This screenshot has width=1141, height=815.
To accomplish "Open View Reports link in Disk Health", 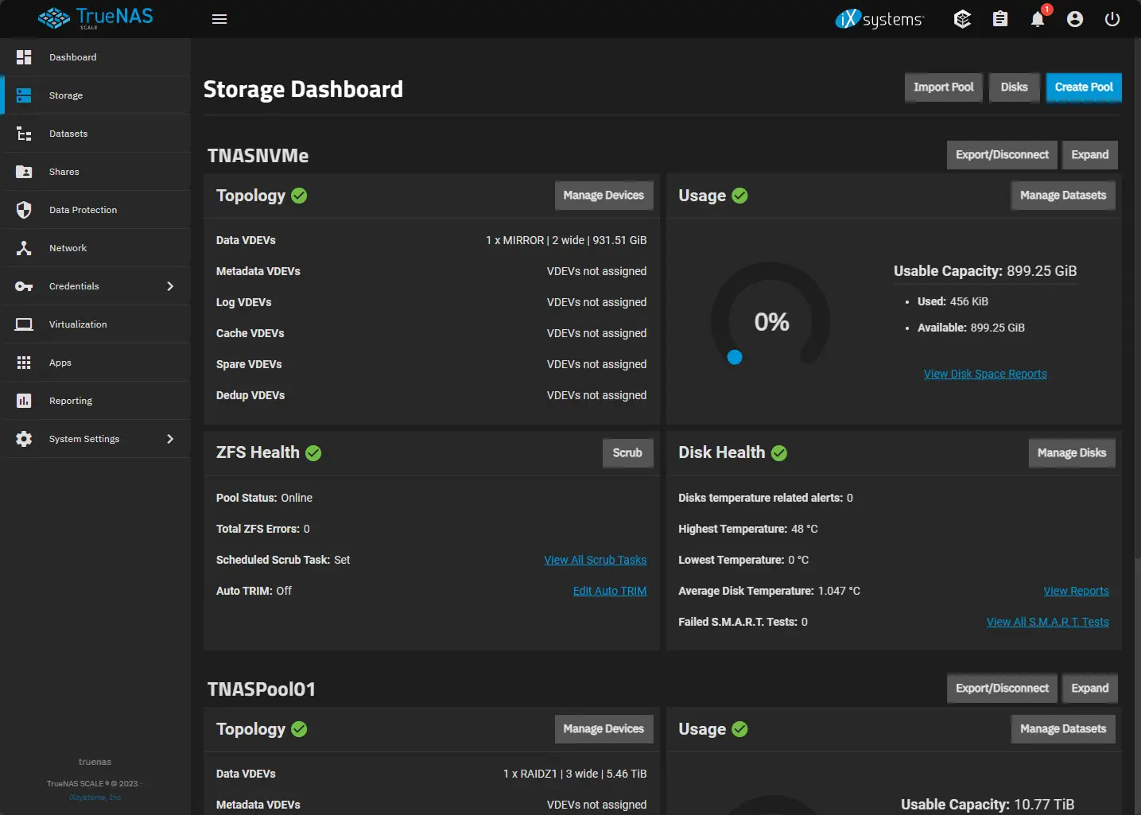I will click(x=1076, y=591).
